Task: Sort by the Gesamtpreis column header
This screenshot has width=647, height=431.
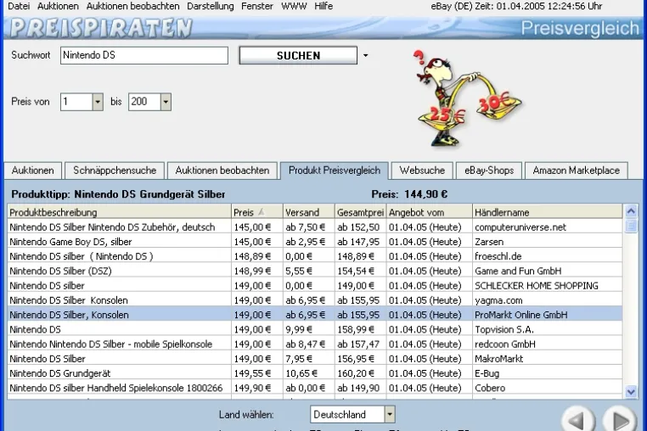Action: (x=360, y=212)
